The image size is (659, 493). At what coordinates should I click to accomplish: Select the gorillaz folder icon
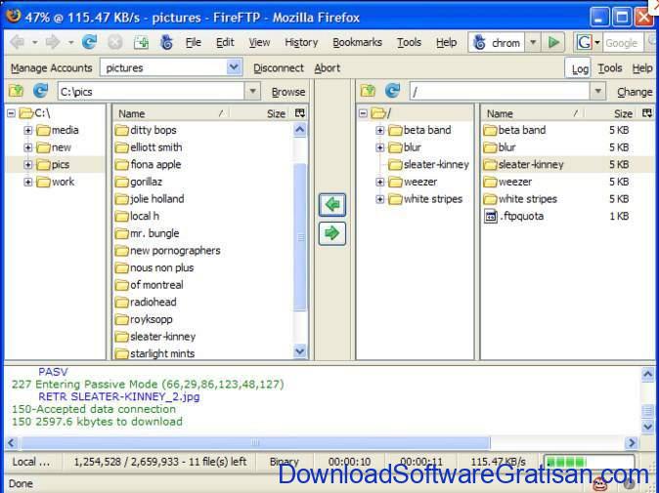[x=122, y=183]
